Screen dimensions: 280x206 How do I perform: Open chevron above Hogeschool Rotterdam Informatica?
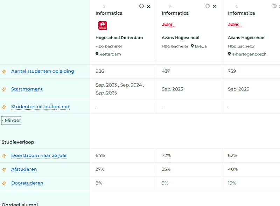[104, 7]
